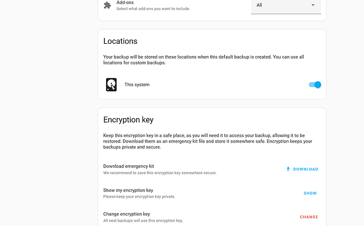Click the hard disk icon beside This system
This screenshot has width=364, height=226.
(111, 84)
